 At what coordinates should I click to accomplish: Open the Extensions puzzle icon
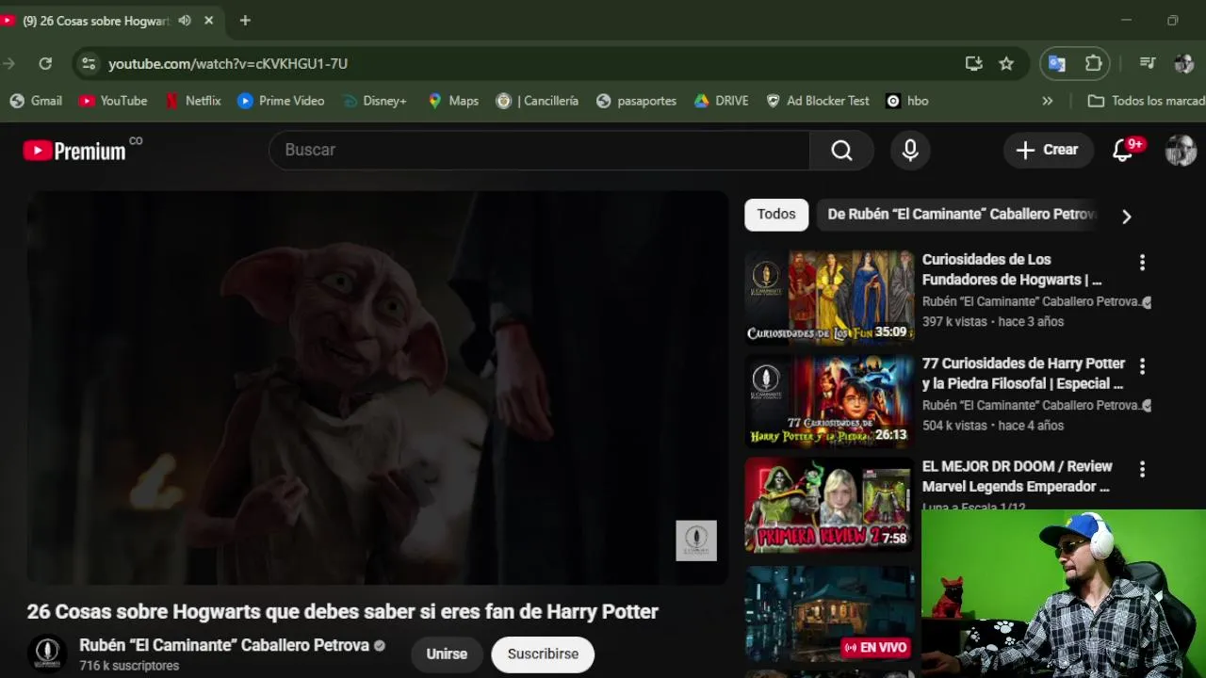pos(1093,63)
